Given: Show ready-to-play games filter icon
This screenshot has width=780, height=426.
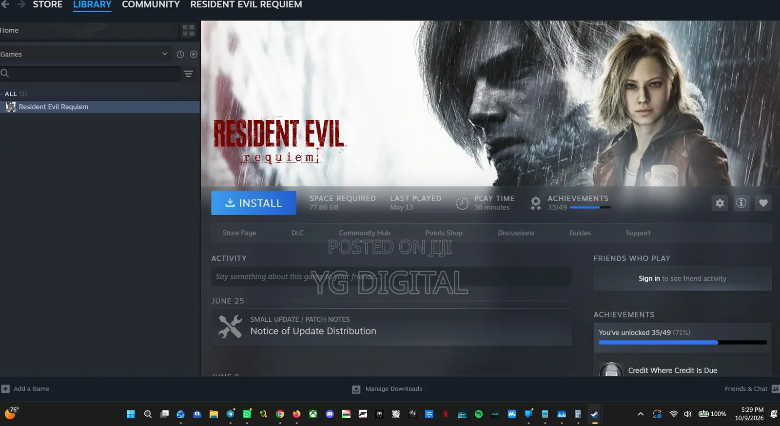Looking at the screenshot, I should pos(194,55).
